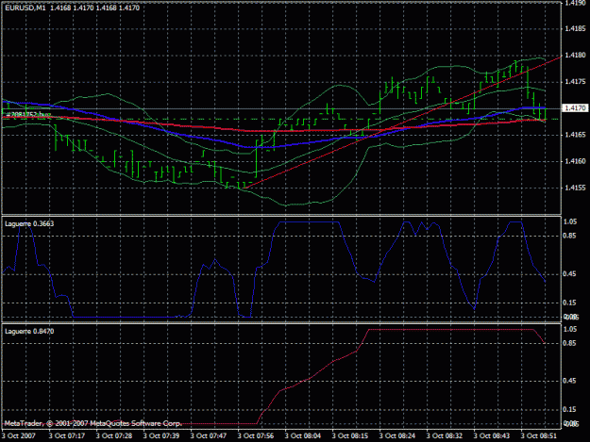Click the 1.4180 price axis label
This screenshot has height=442, width=590.
[575, 56]
